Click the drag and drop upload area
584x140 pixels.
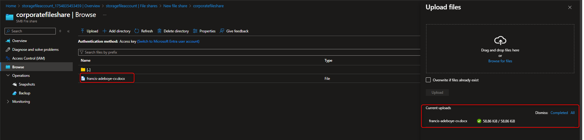click(500, 49)
